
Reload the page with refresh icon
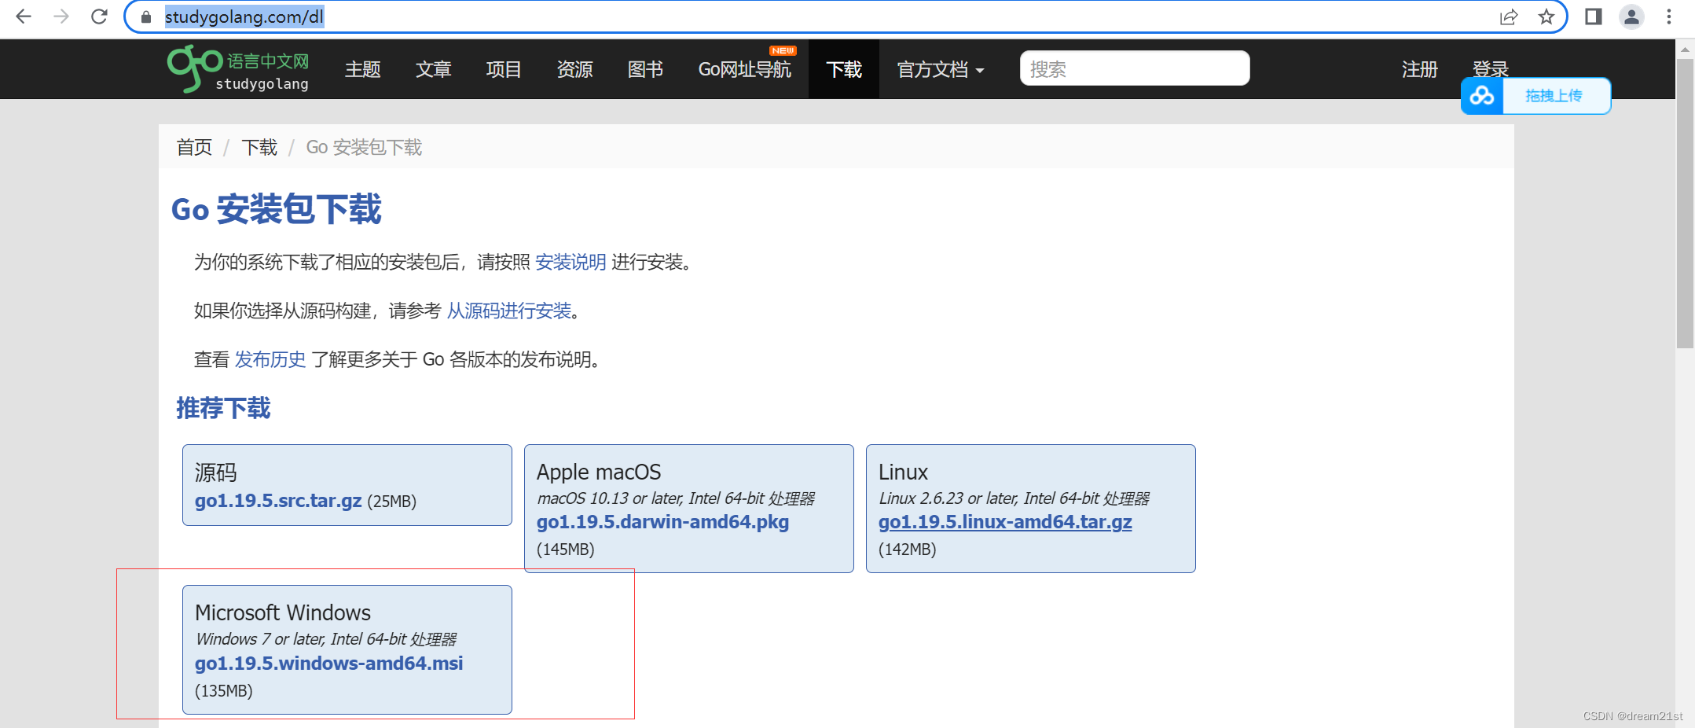click(99, 17)
